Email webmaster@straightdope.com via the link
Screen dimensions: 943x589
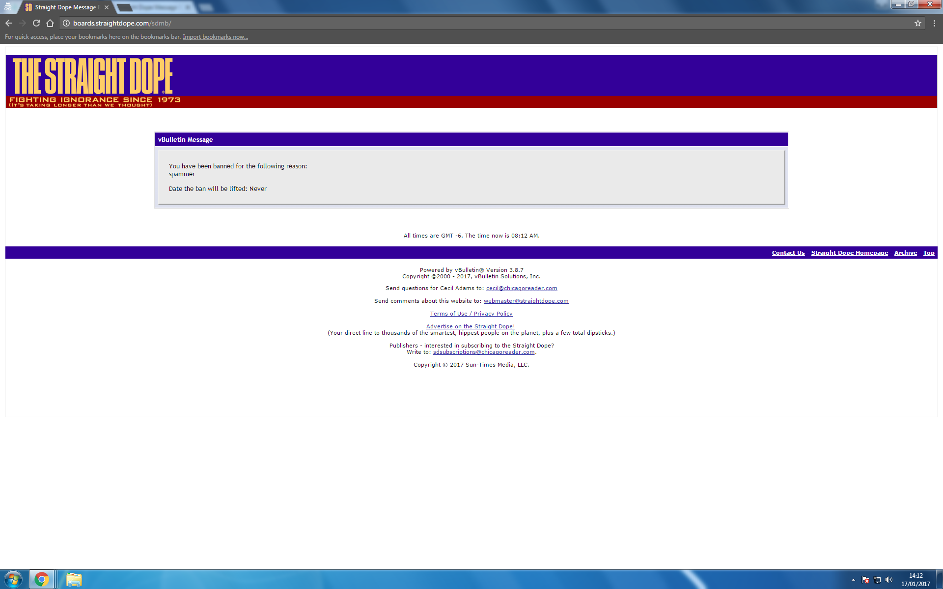click(x=526, y=300)
